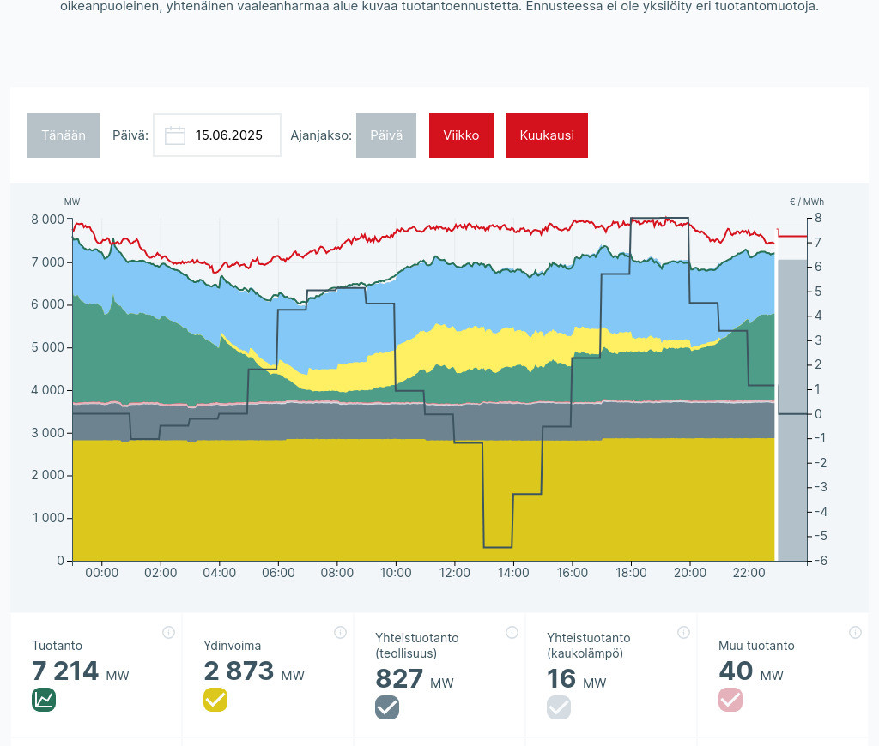Click the date field showing 15.06.2025
The image size is (879, 746).
(x=228, y=135)
